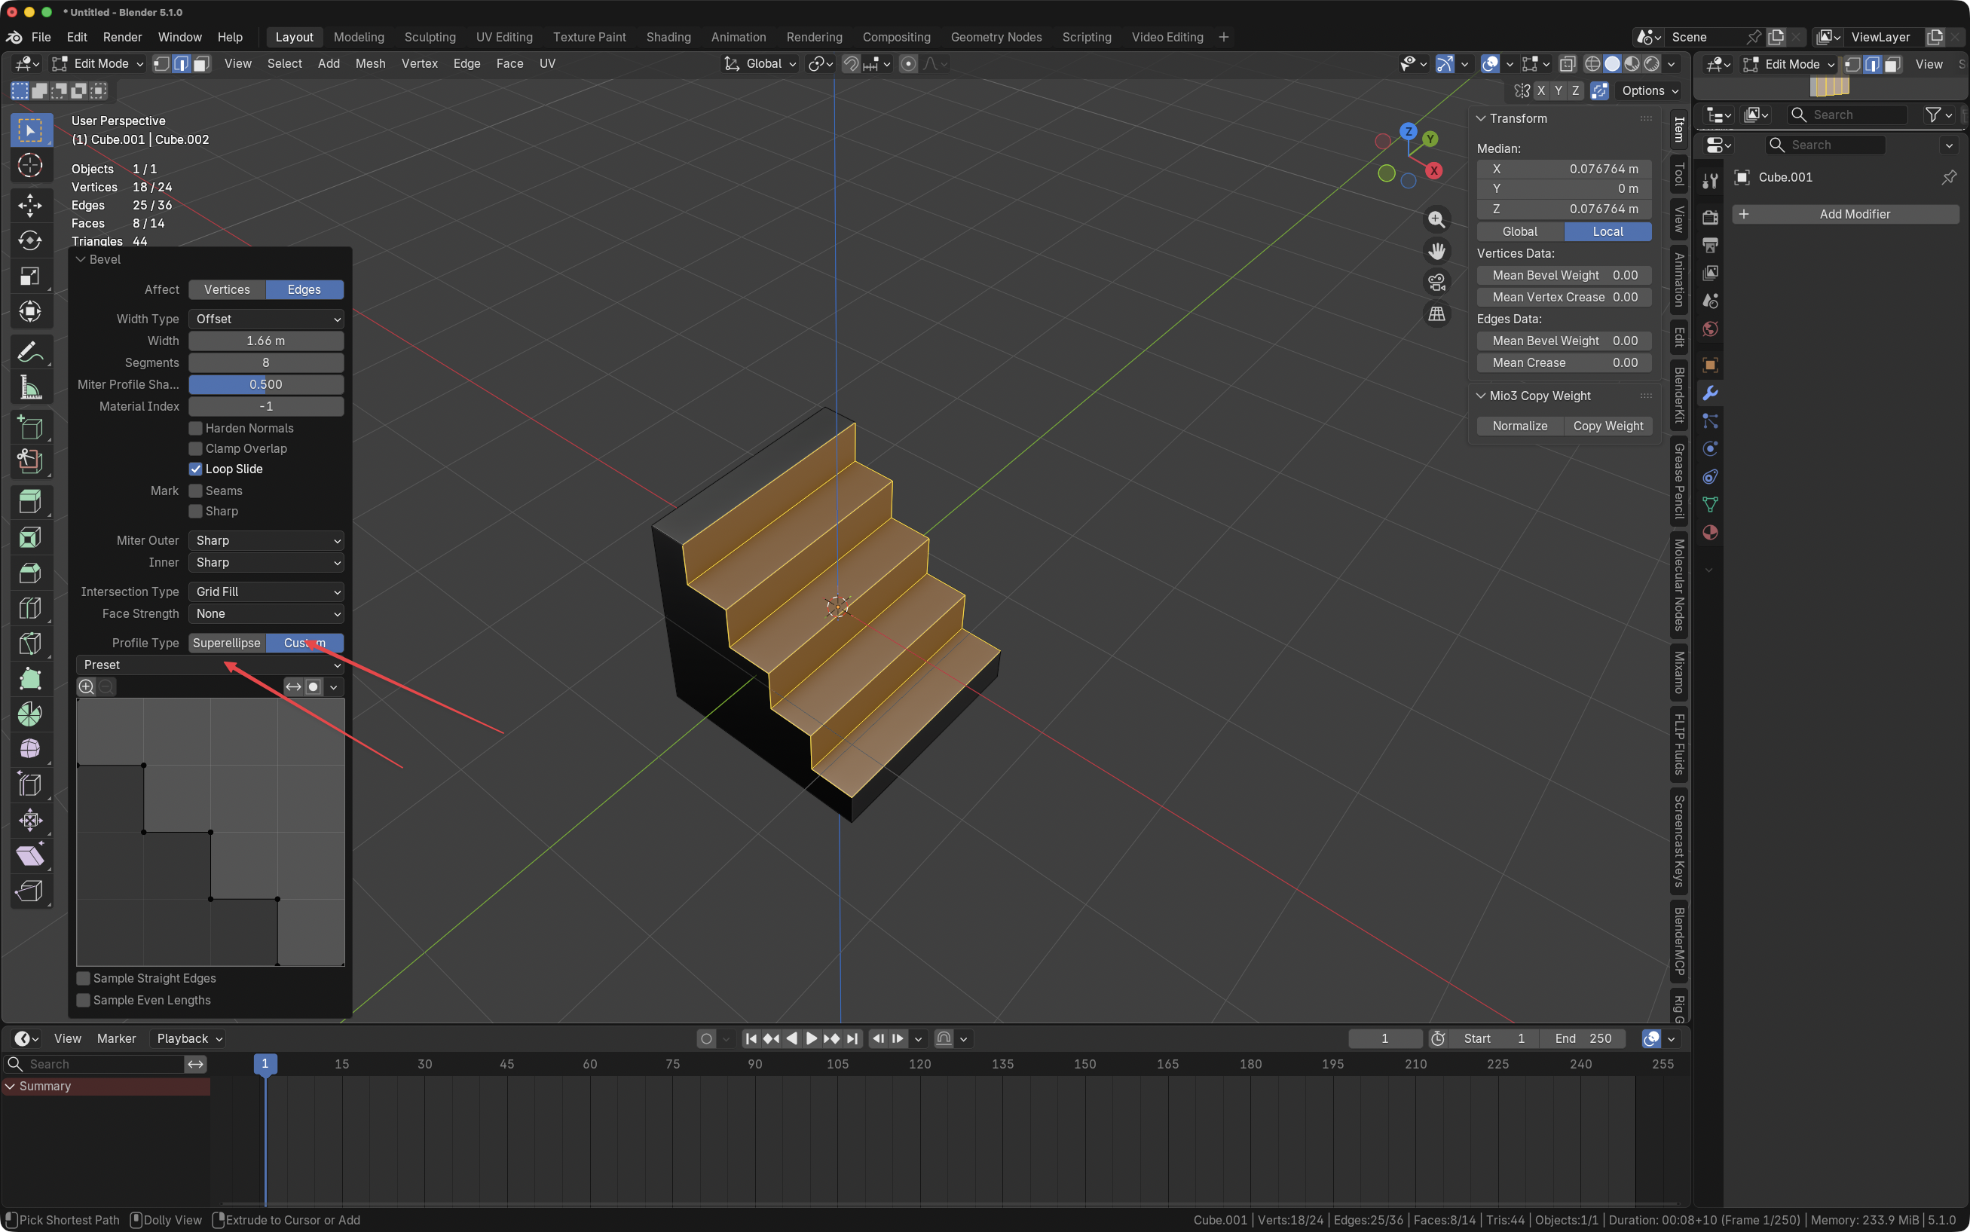Open the Material properties tab icon
1970x1232 pixels.
coord(1710,533)
